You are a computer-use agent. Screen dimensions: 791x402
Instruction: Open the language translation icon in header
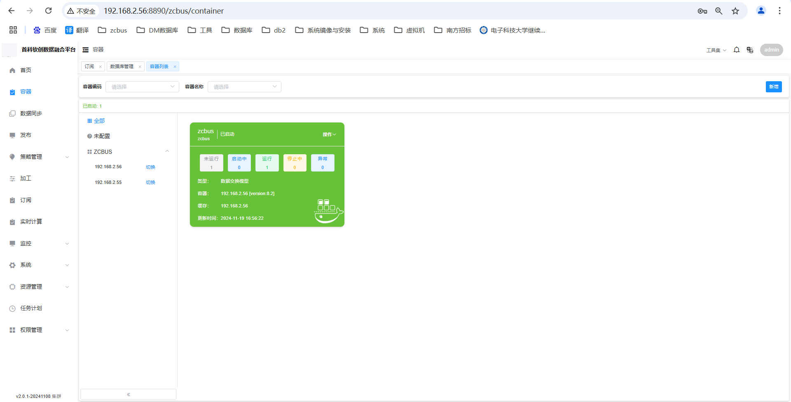tap(750, 50)
